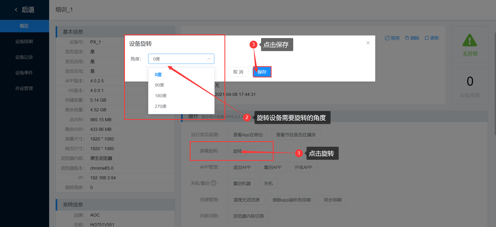Click the 取消 cancel button

point(238,72)
